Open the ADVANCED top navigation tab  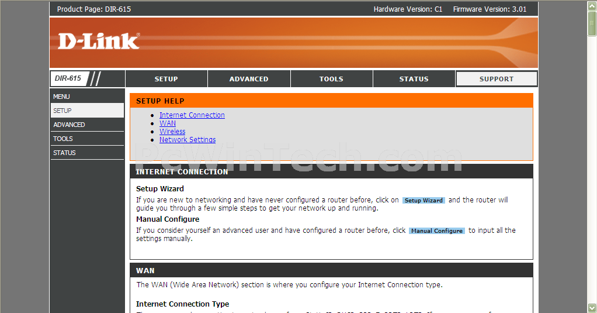click(249, 79)
